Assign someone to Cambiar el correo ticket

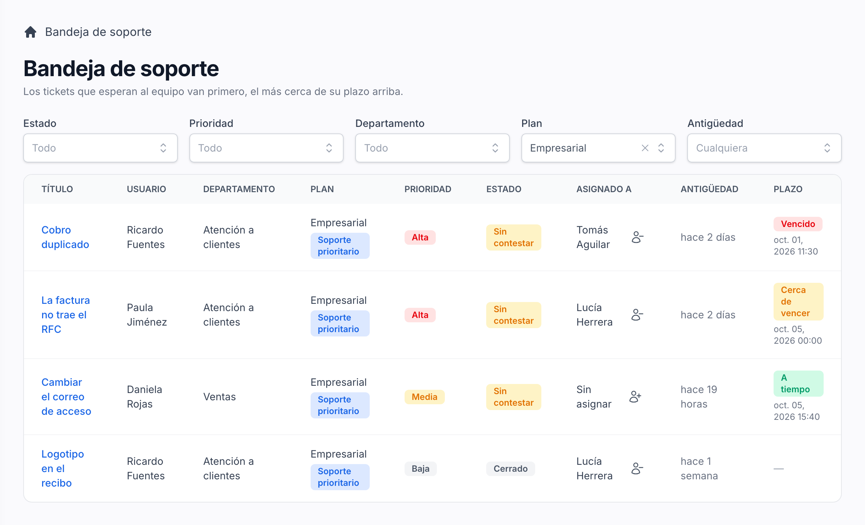pyautogui.click(x=635, y=397)
